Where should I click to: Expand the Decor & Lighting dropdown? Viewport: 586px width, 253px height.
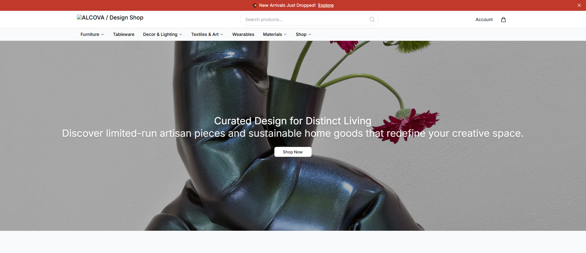coord(162,34)
